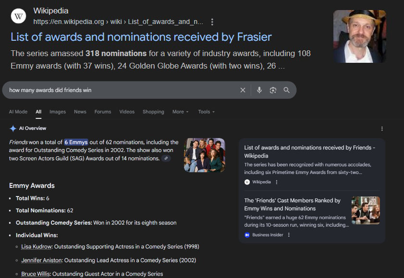Expand the Tools dropdown

tap(207, 112)
